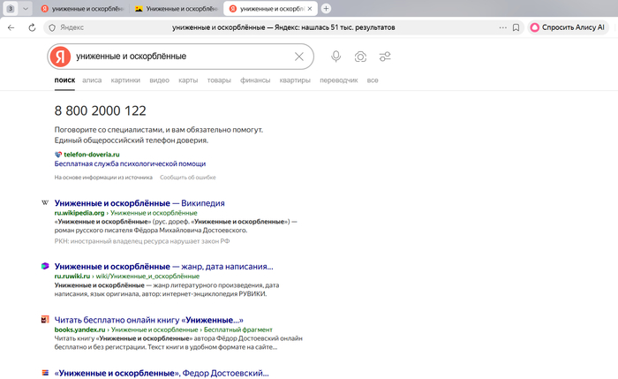Open a new browser tab
618x379 pixels.
[x=326, y=8]
